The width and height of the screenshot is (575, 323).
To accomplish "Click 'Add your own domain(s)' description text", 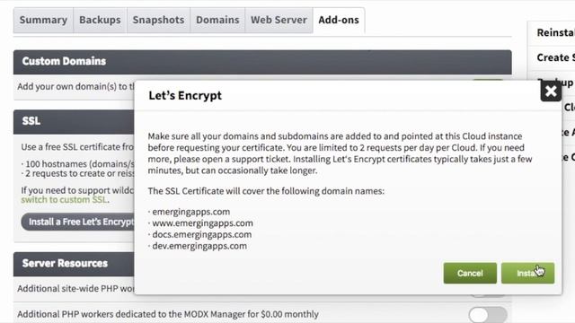I will 75,87.
